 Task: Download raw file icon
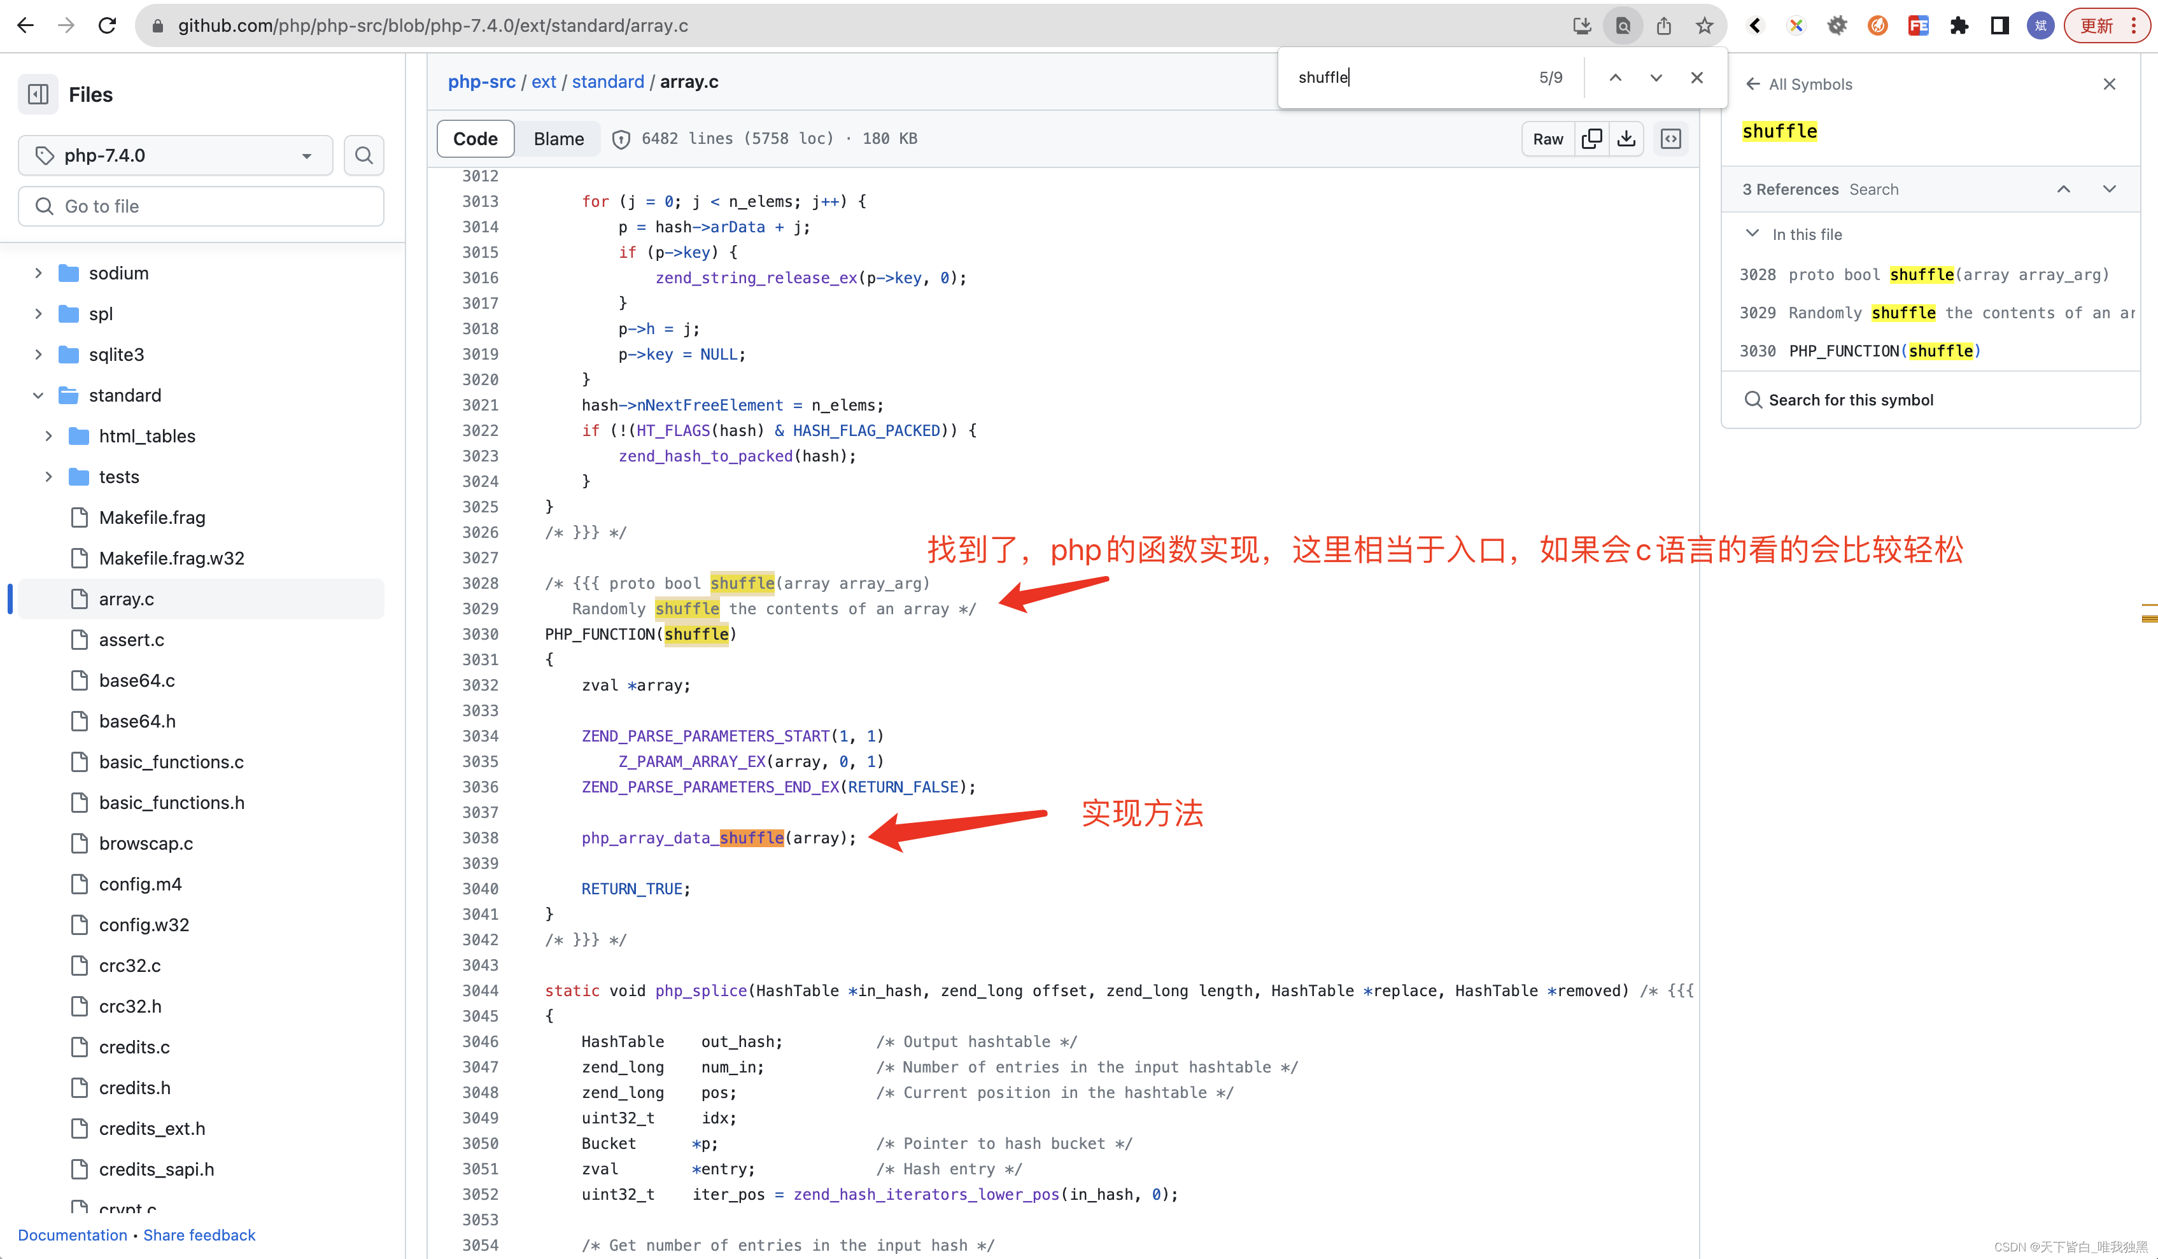click(x=1626, y=139)
